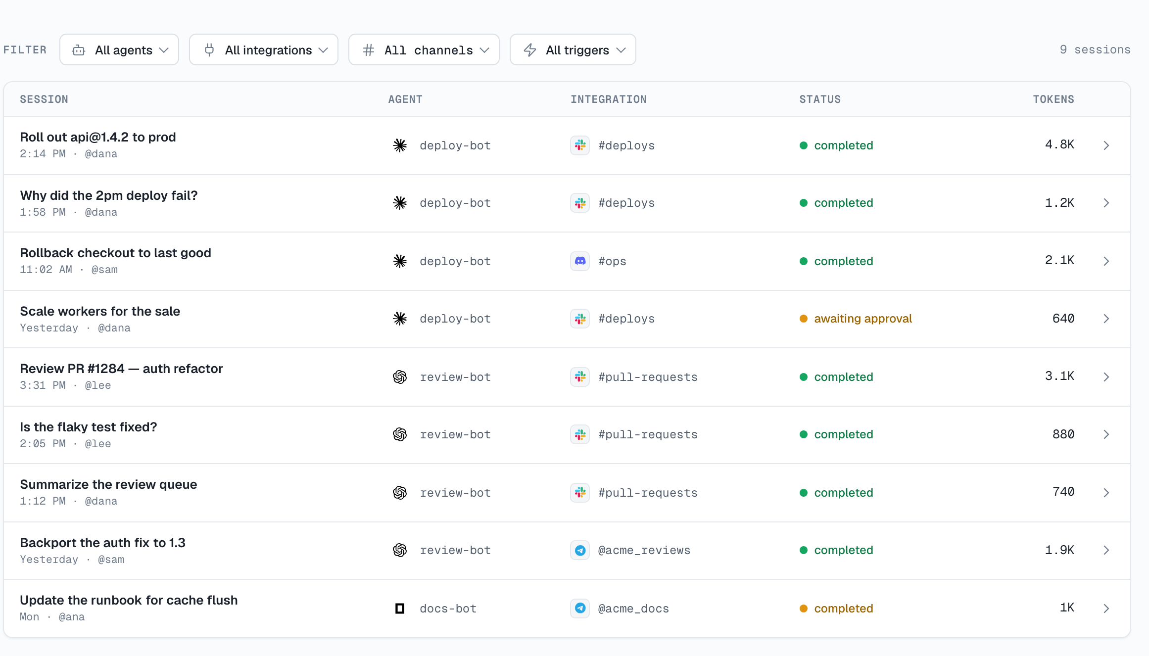Click the hash icon in All channels filter

pos(369,50)
